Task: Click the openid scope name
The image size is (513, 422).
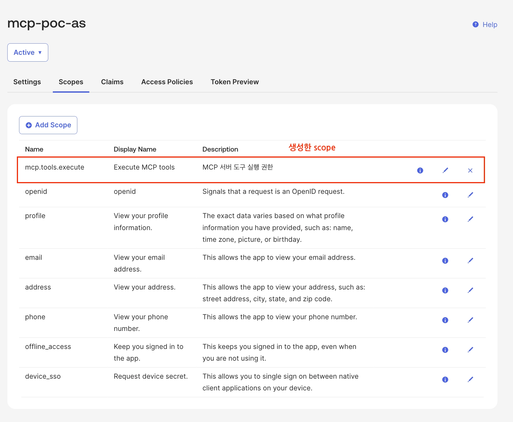Action: point(36,192)
